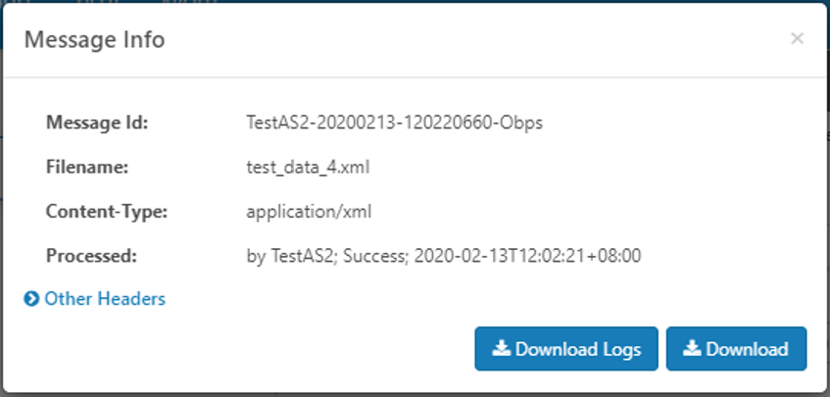Click the test_data_4.xml filename
The width and height of the screenshot is (830, 397).
(x=308, y=168)
